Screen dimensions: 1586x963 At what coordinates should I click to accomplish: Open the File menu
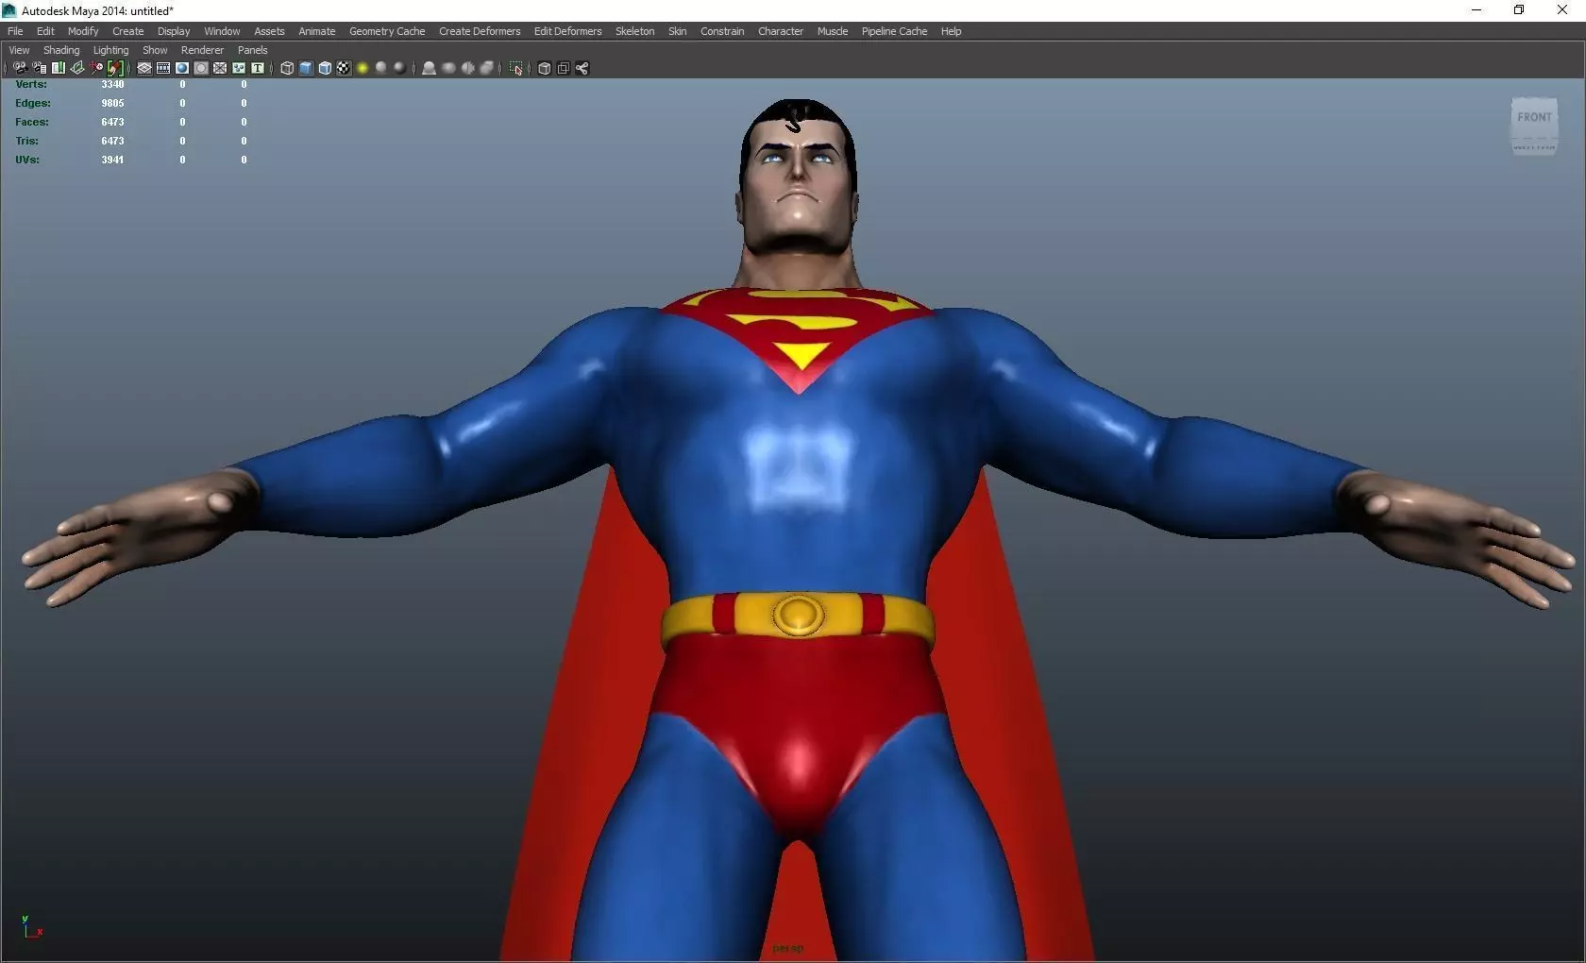(15, 31)
